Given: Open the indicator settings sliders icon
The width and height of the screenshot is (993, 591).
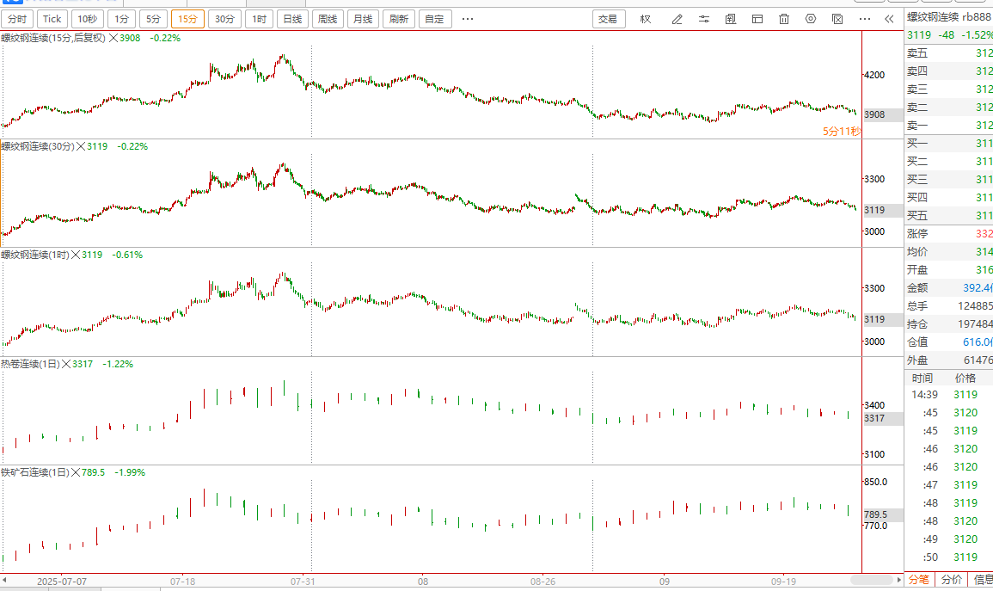Looking at the screenshot, I should 703,19.
